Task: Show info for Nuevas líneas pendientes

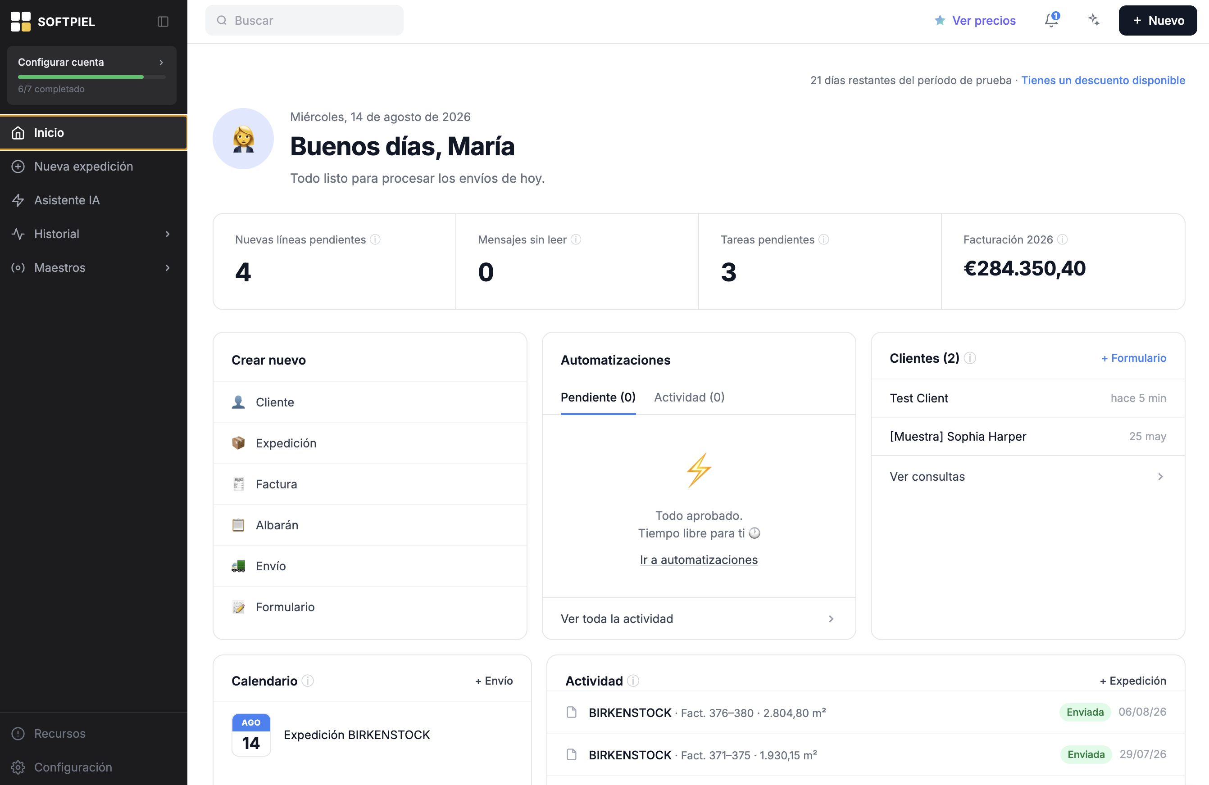Action: [375, 239]
